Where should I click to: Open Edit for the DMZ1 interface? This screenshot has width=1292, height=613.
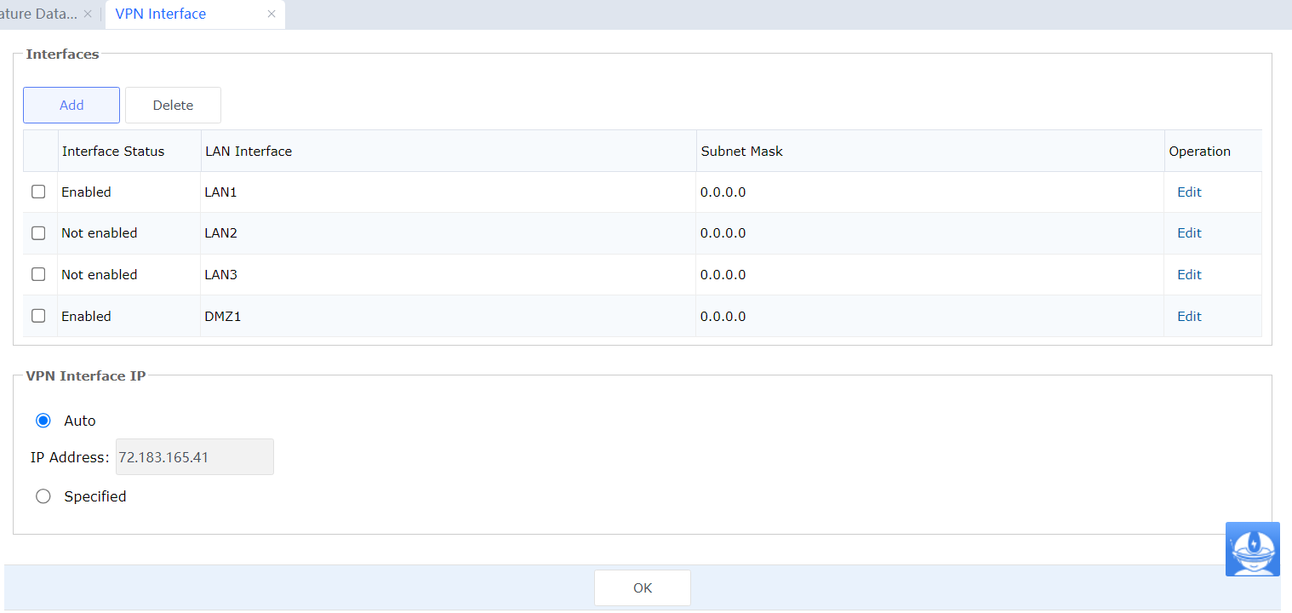1188,317
